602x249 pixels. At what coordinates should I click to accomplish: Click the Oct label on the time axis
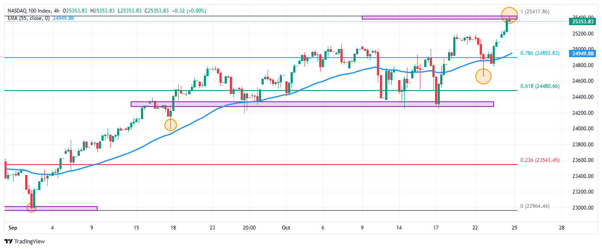click(x=285, y=227)
